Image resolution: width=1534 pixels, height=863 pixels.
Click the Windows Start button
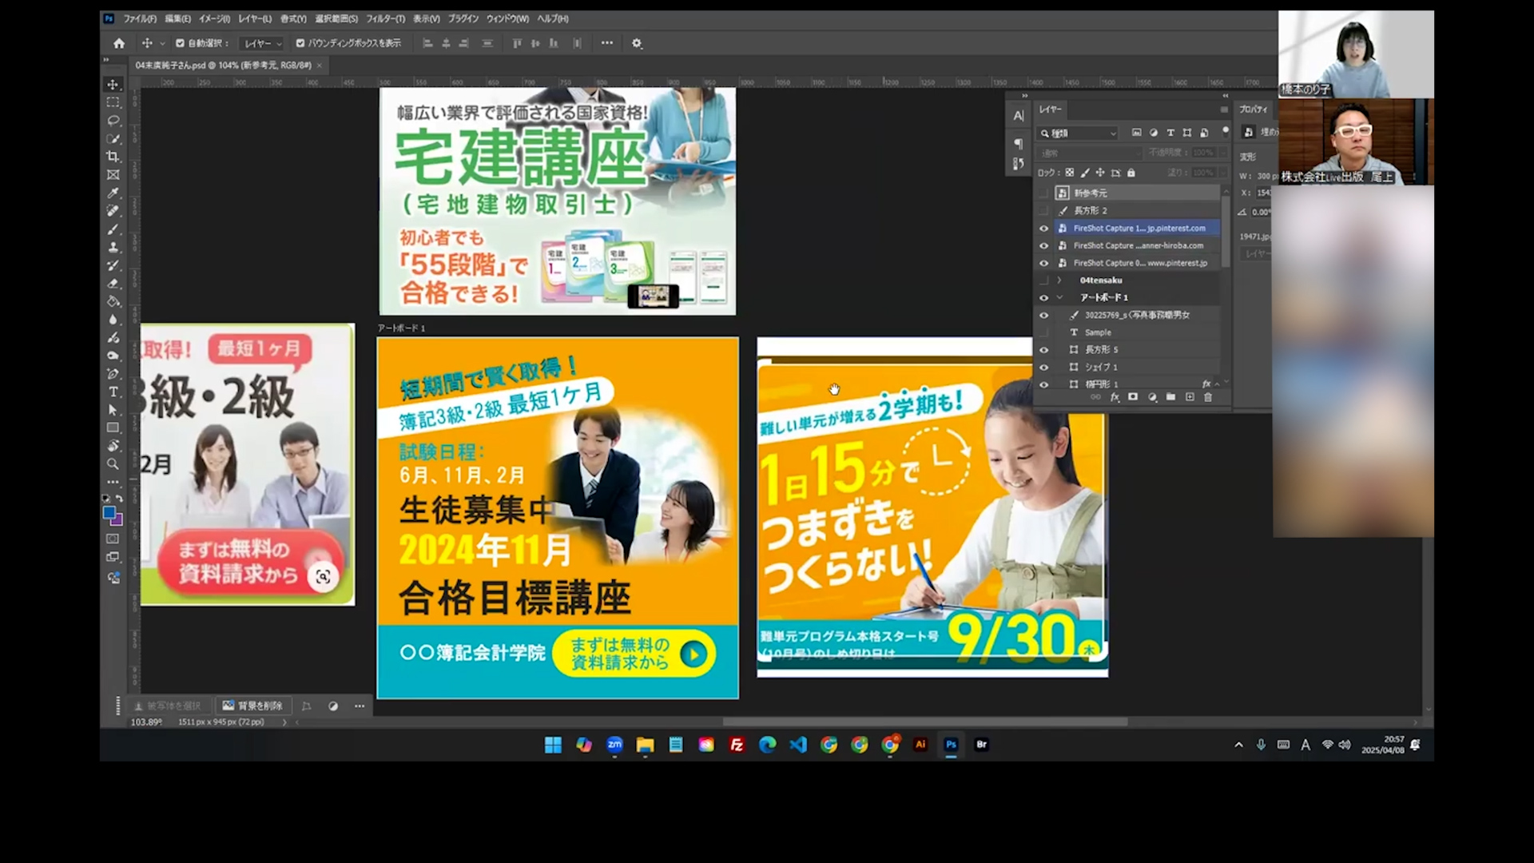[553, 745]
